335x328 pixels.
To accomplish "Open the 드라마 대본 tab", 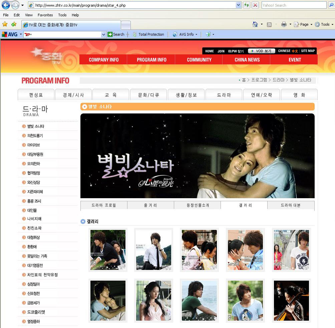I will pyautogui.click(x=291, y=205).
